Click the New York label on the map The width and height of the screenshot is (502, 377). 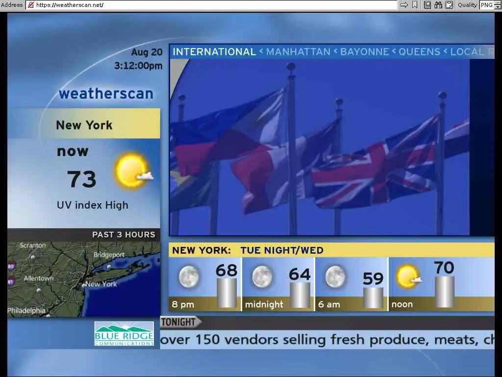tap(101, 284)
